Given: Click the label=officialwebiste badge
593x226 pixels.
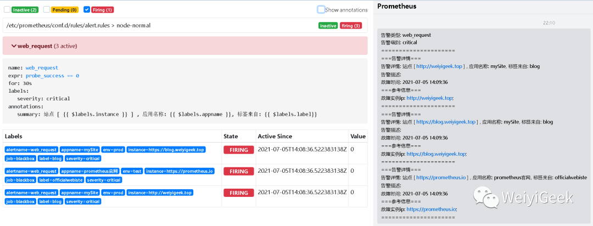Looking at the screenshot, I should coord(60,180).
